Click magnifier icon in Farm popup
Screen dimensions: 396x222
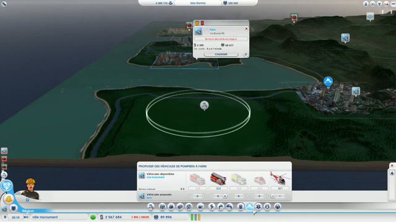[x=246, y=54]
